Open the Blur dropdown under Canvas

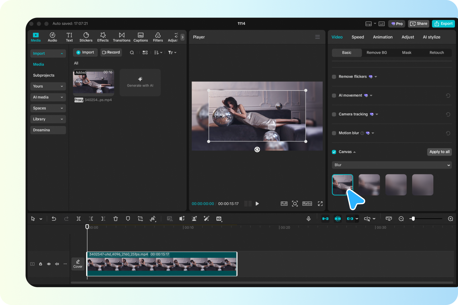(x=392, y=165)
